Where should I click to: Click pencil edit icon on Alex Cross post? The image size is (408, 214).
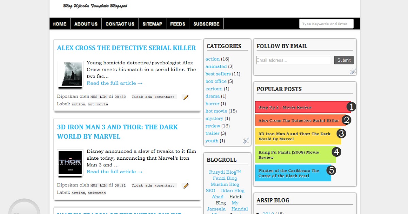(x=186, y=97)
